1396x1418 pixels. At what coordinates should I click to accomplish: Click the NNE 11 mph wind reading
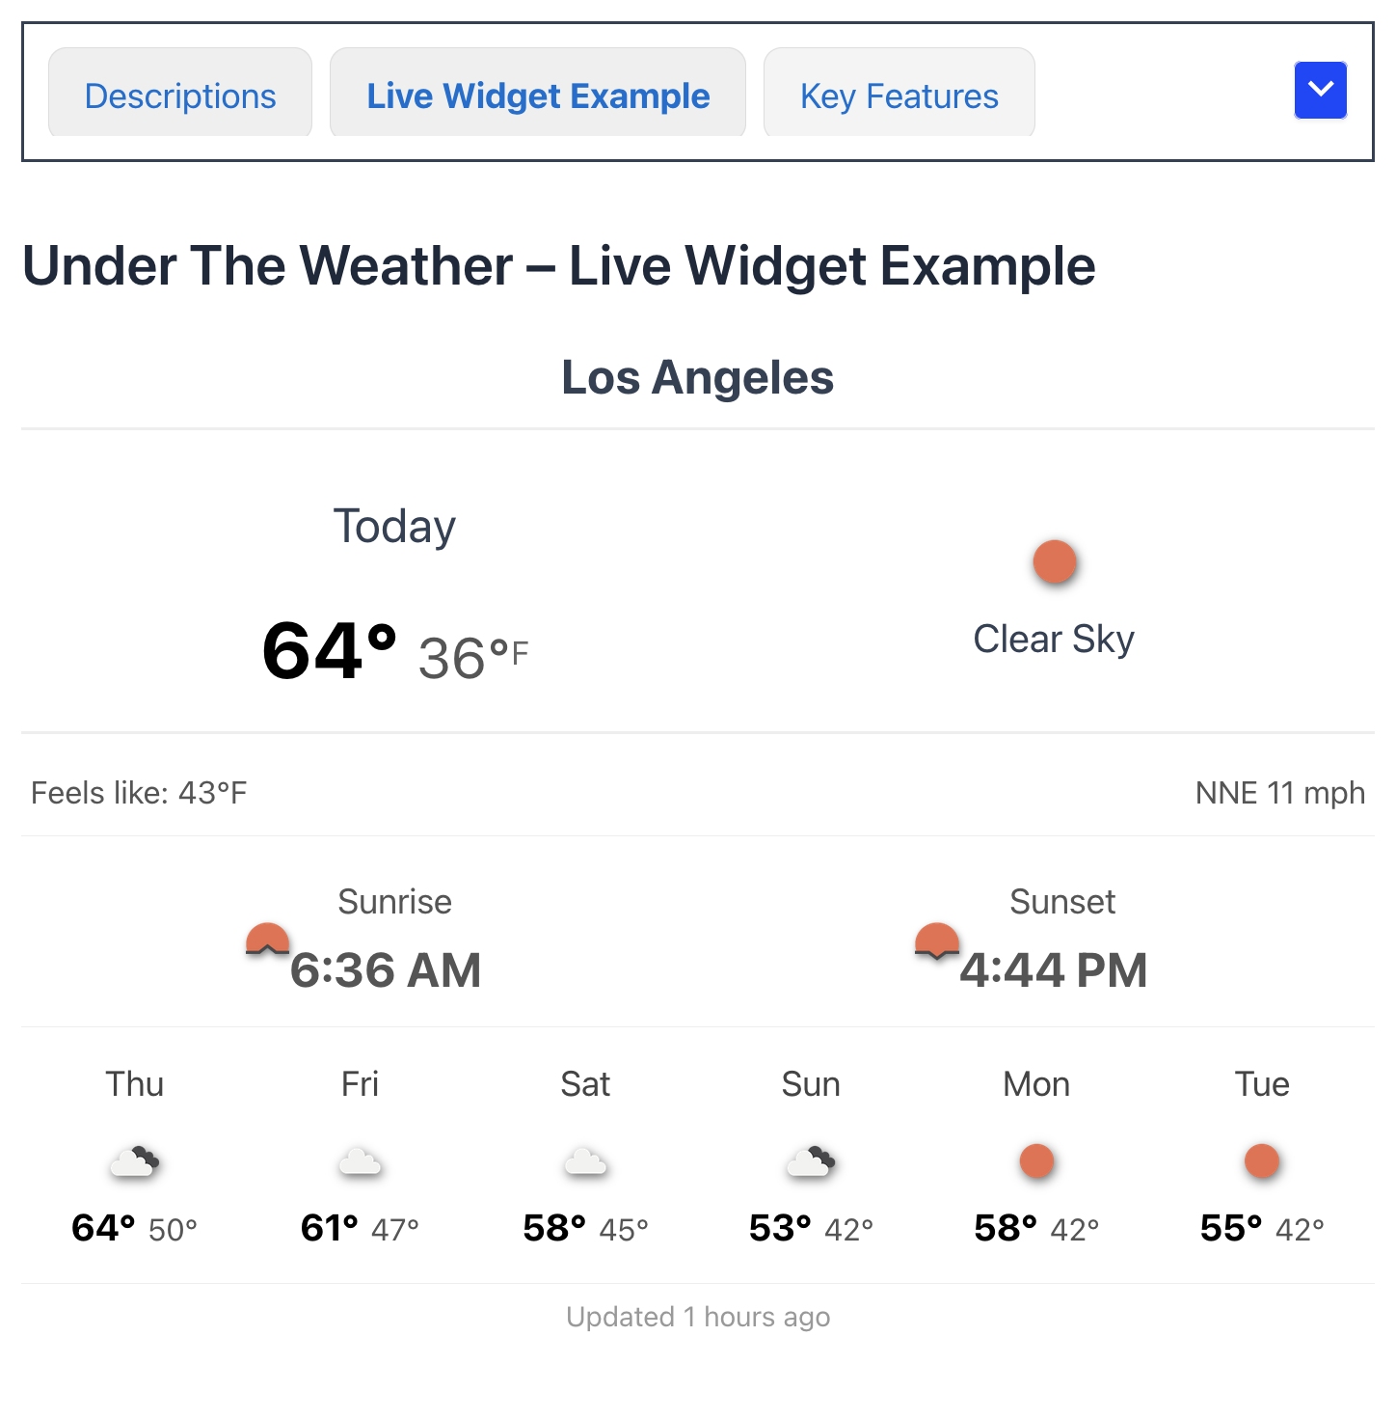[x=1279, y=792]
